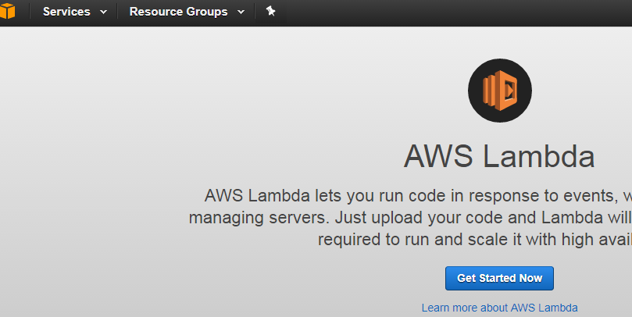Viewport: 632px width, 317px height.
Task: Click the AWS Lambda round logo
Action: [x=500, y=91]
